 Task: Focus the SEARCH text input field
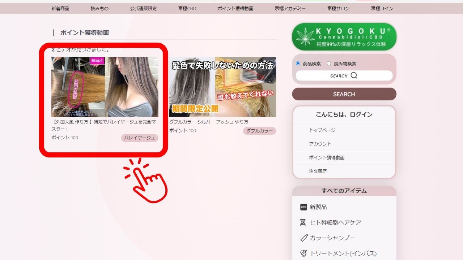[344, 76]
